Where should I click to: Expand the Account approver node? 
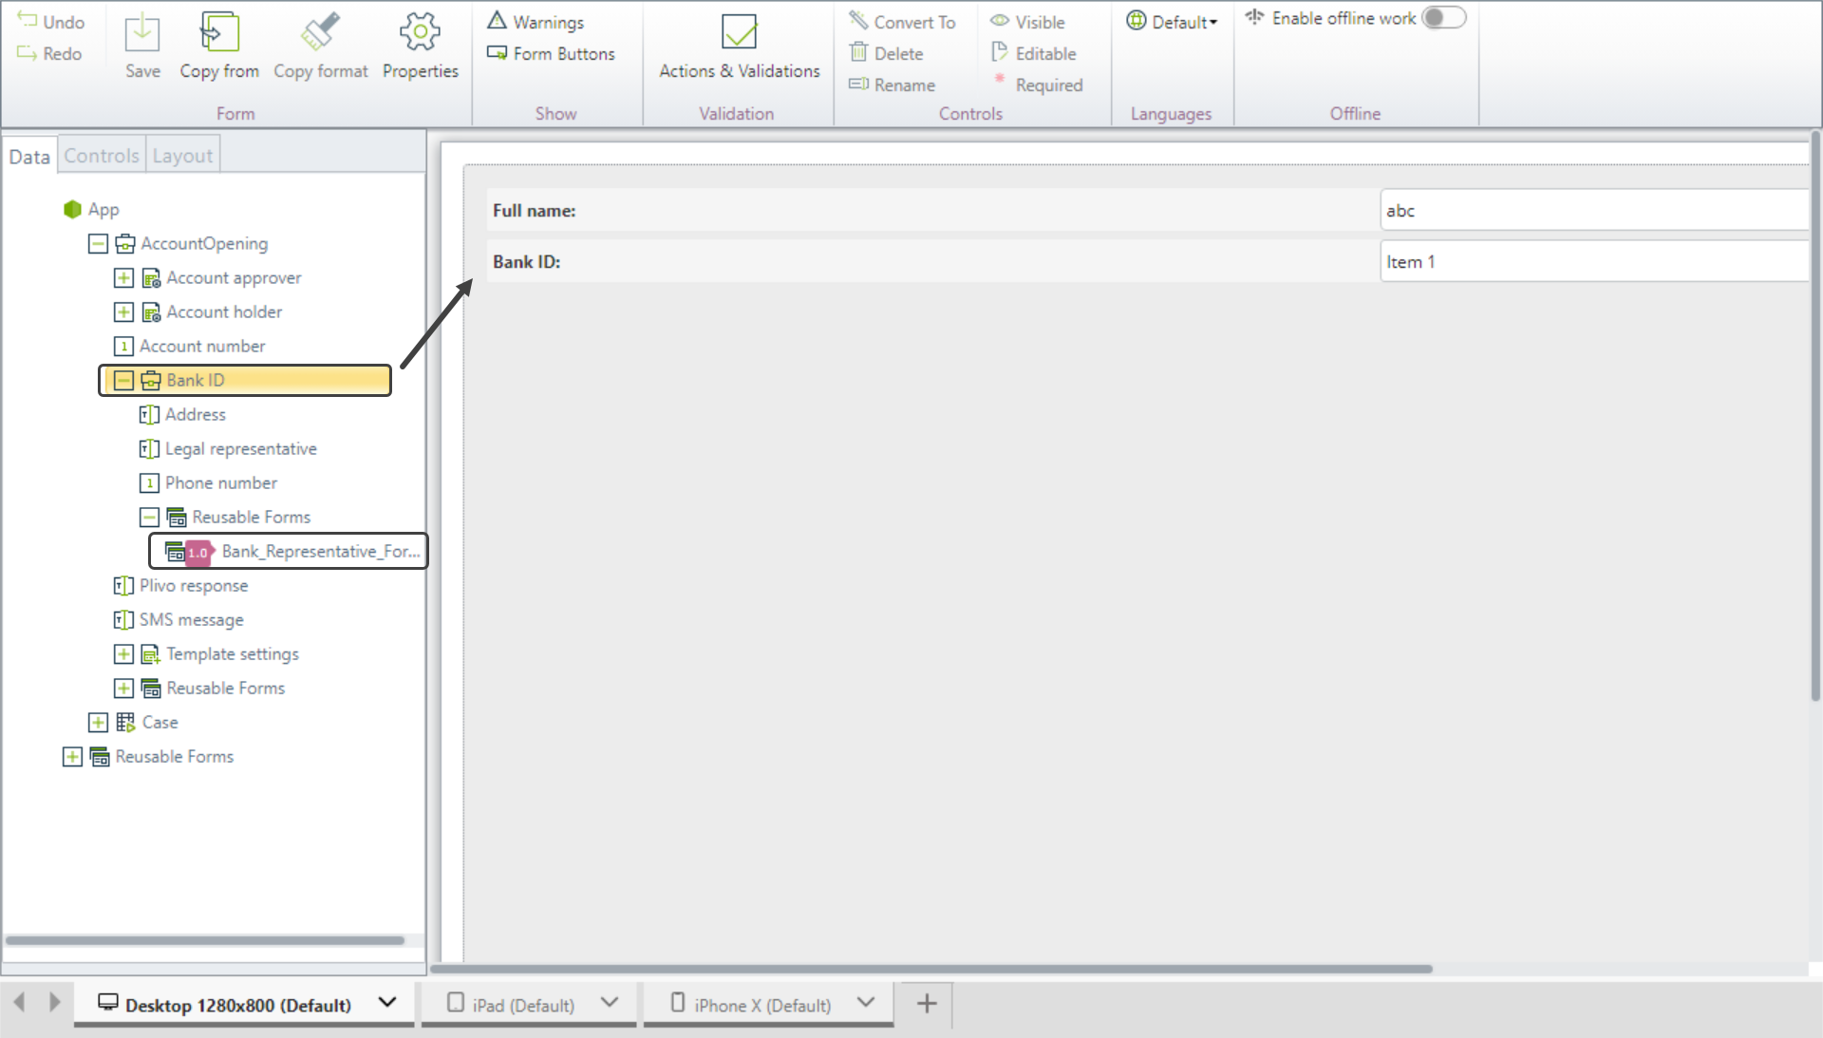(123, 277)
